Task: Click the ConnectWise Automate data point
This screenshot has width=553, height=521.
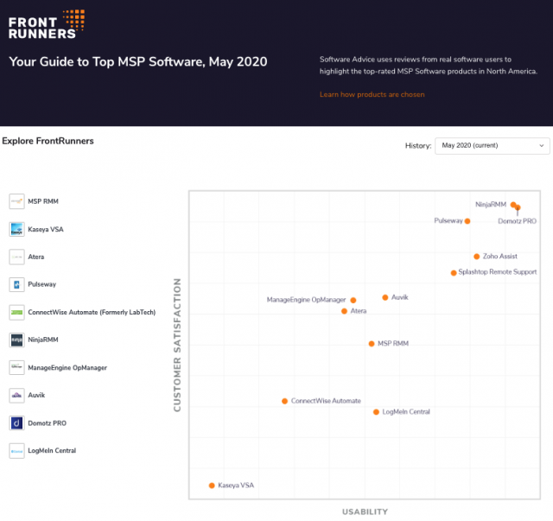Action: tap(284, 401)
